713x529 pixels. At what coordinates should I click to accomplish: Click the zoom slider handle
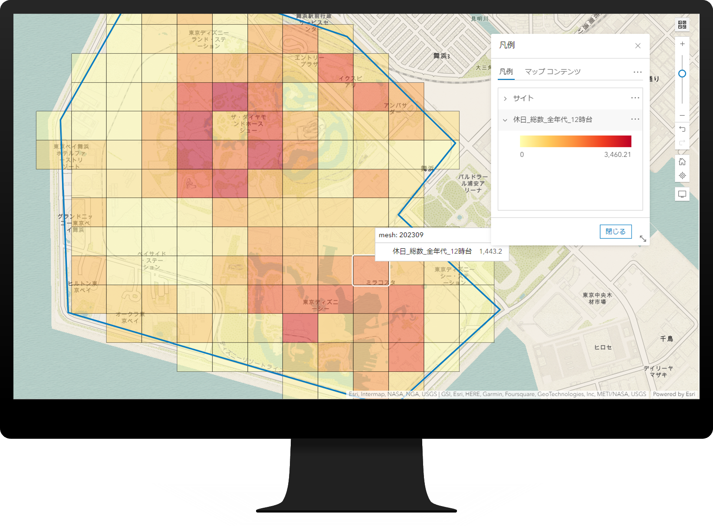682,74
